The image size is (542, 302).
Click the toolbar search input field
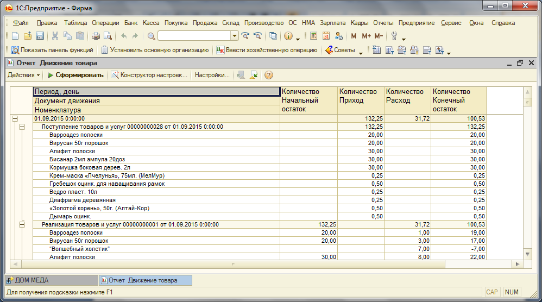(x=194, y=36)
